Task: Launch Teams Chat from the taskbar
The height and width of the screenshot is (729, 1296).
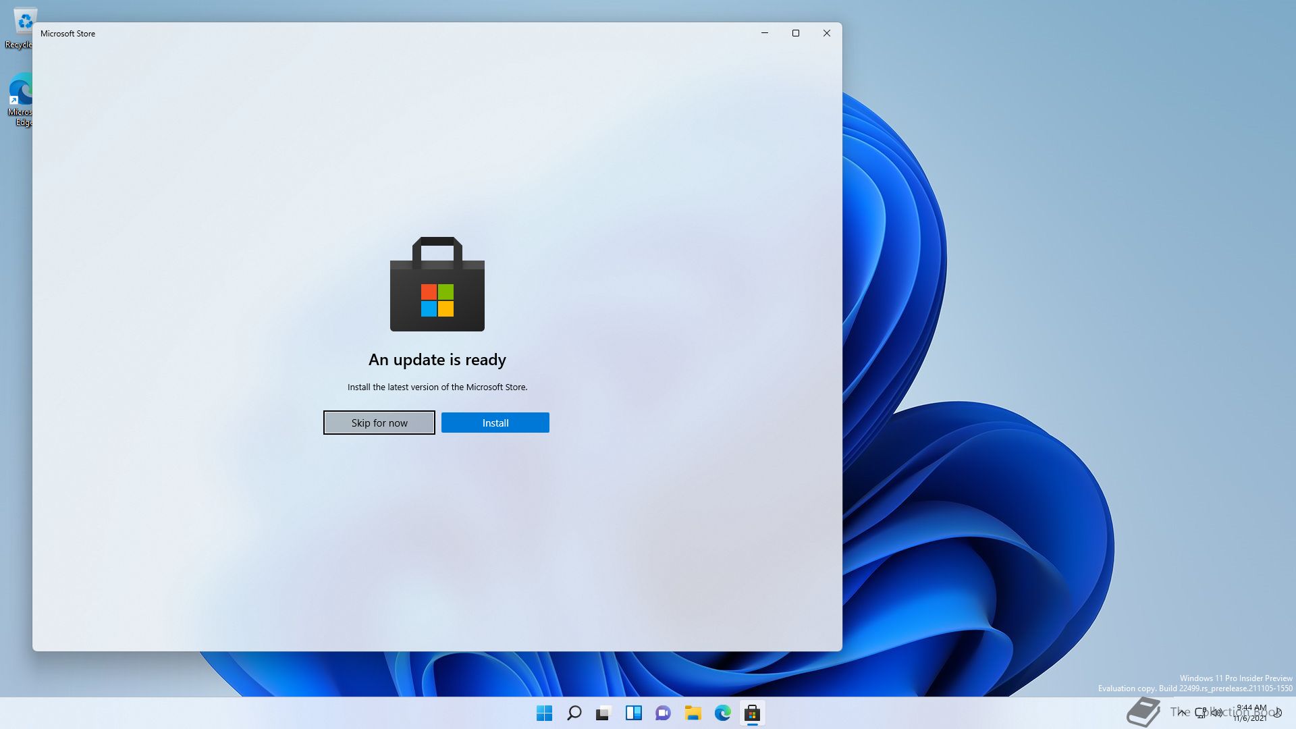Action: click(x=663, y=713)
